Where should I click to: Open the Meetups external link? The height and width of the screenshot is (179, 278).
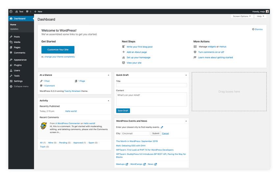122,164
